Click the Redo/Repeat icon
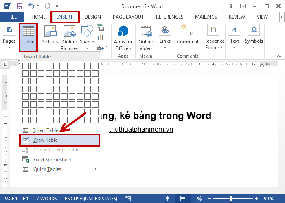Screen dimensions: 285x203 48,6
